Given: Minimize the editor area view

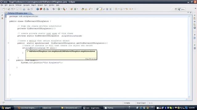Looking at the screenshot, I should pyautogui.click(x=188, y=13).
